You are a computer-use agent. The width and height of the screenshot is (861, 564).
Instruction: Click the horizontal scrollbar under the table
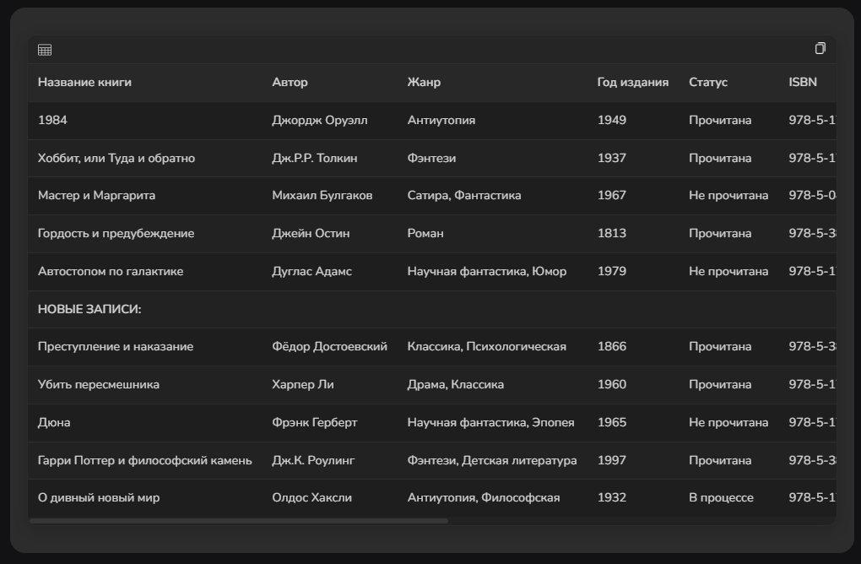(239, 521)
